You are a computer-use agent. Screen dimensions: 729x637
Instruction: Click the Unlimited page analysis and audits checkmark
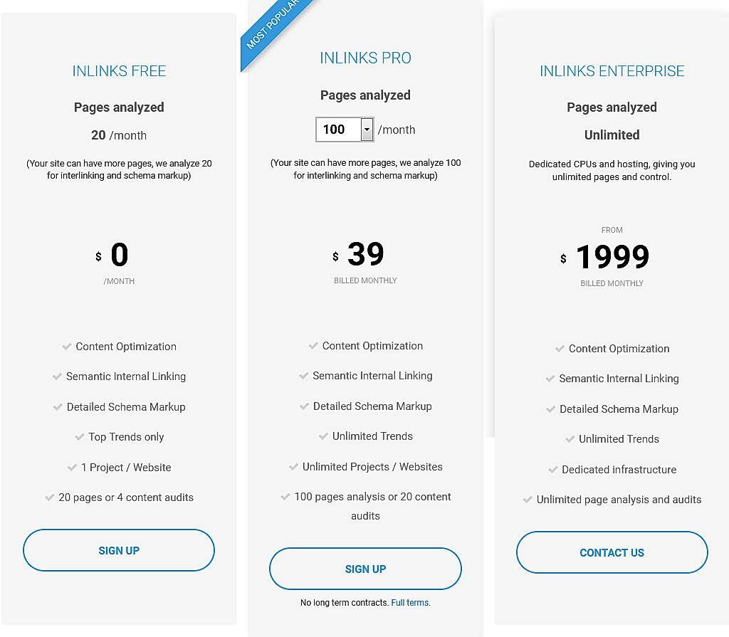[x=527, y=500]
